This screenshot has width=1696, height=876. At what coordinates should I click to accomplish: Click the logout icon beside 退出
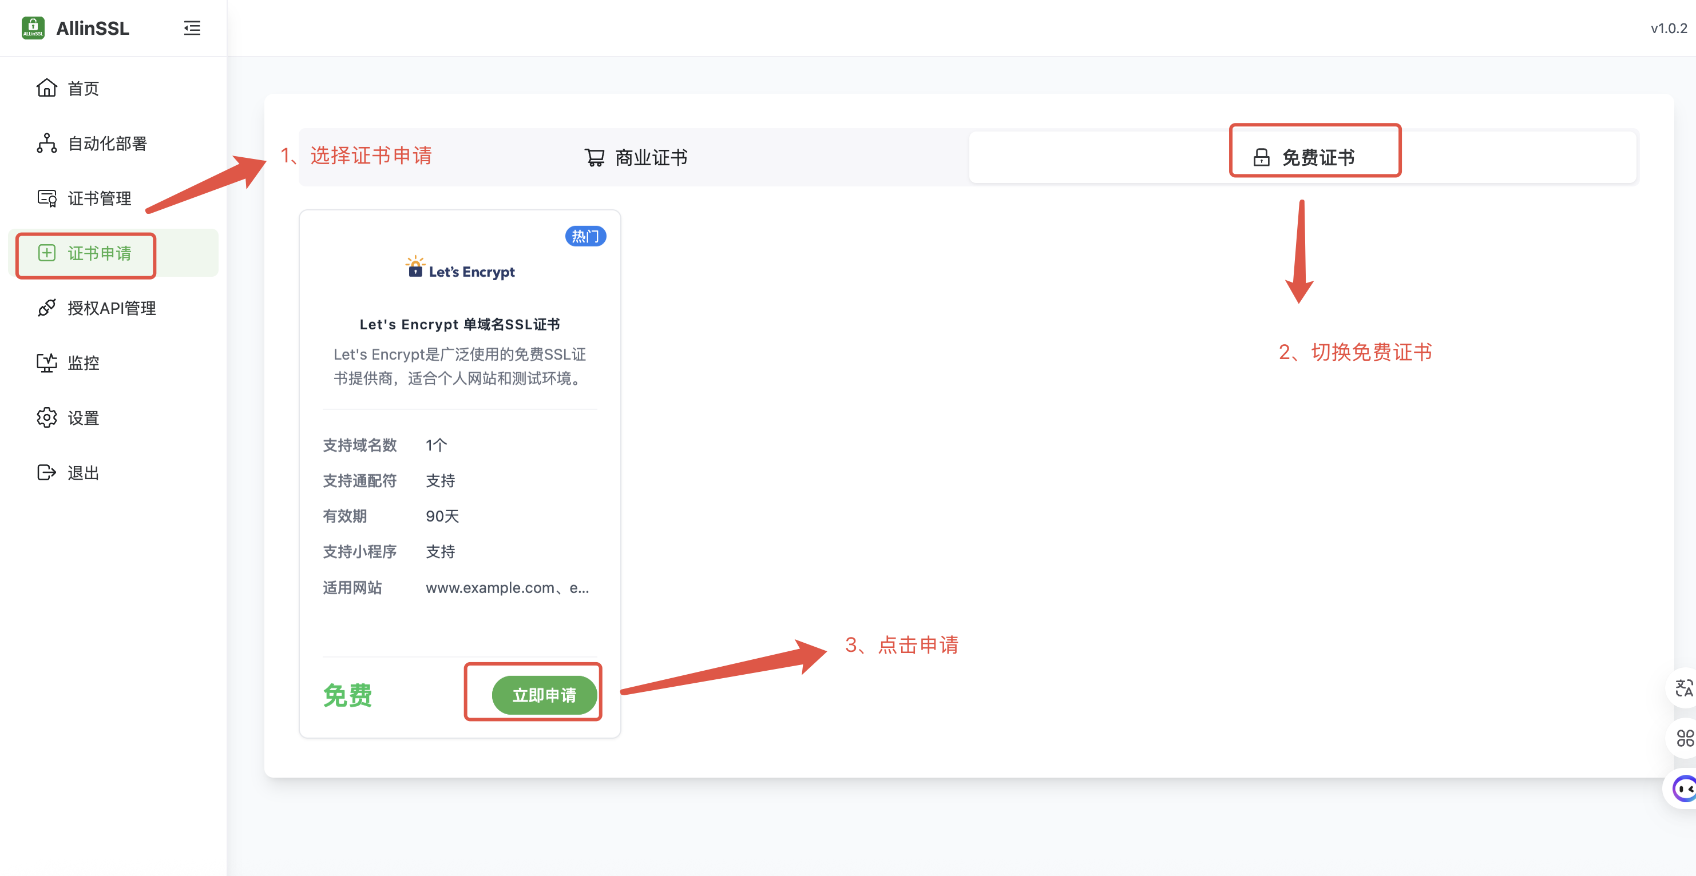click(x=47, y=472)
